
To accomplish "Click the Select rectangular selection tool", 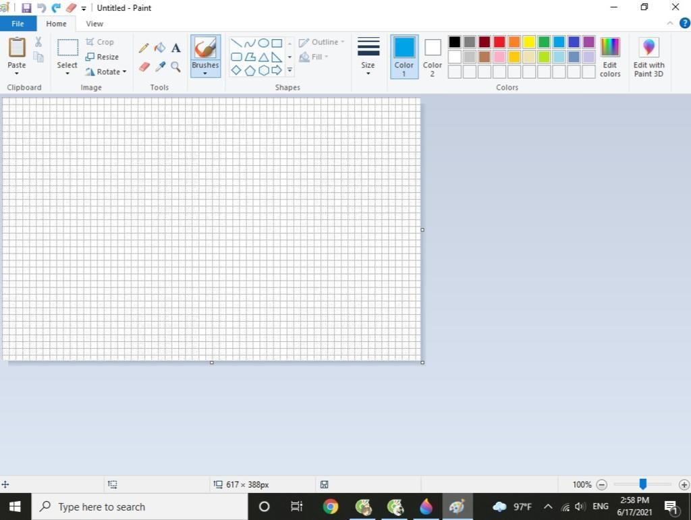I will coord(67,47).
